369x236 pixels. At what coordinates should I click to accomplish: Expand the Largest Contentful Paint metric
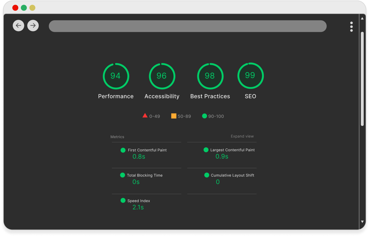tap(232, 150)
